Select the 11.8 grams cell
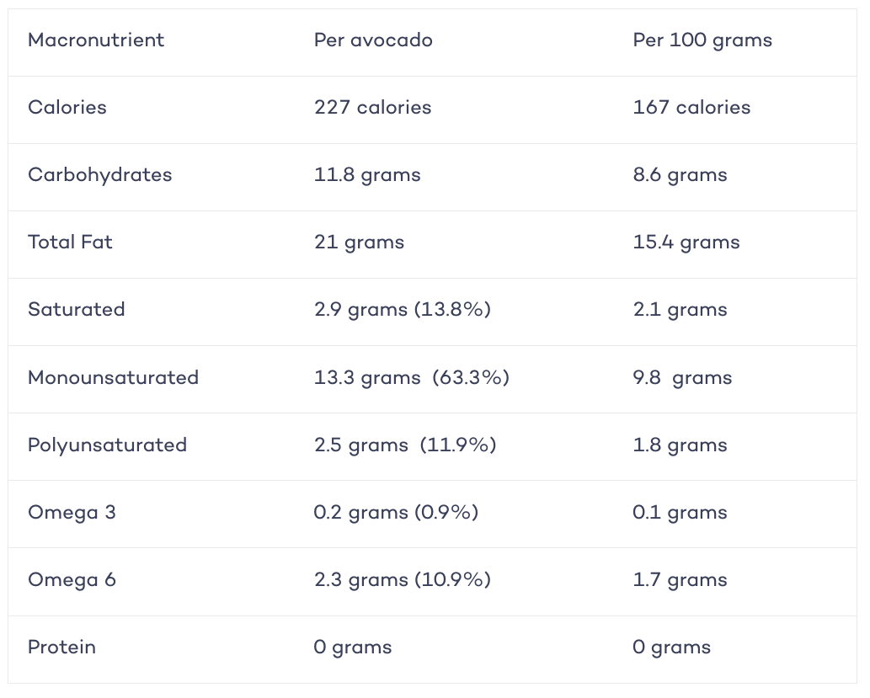This screenshot has width=870, height=698. click(x=367, y=175)
